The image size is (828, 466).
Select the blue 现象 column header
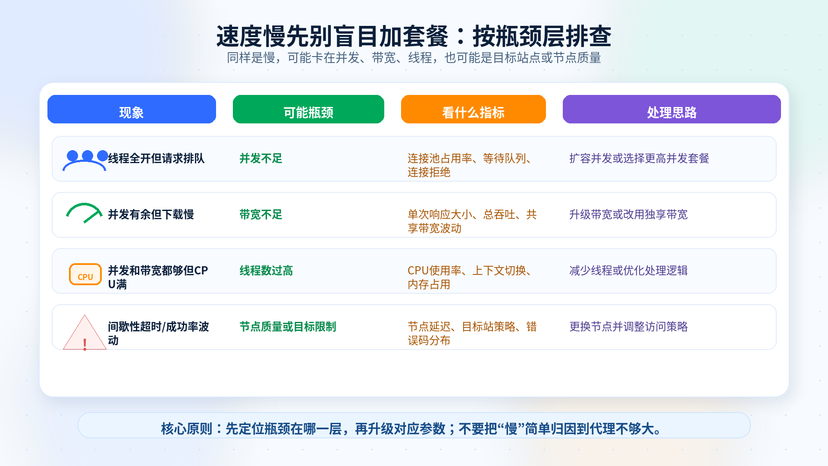(132, 109)
